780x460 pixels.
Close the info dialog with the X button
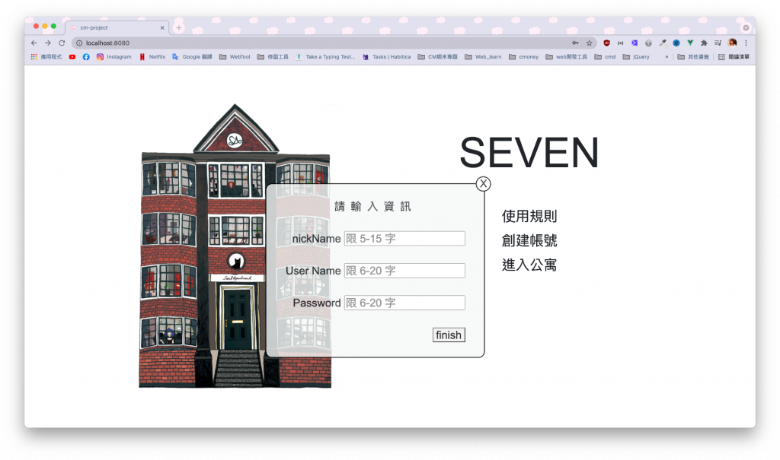[482, 184]
